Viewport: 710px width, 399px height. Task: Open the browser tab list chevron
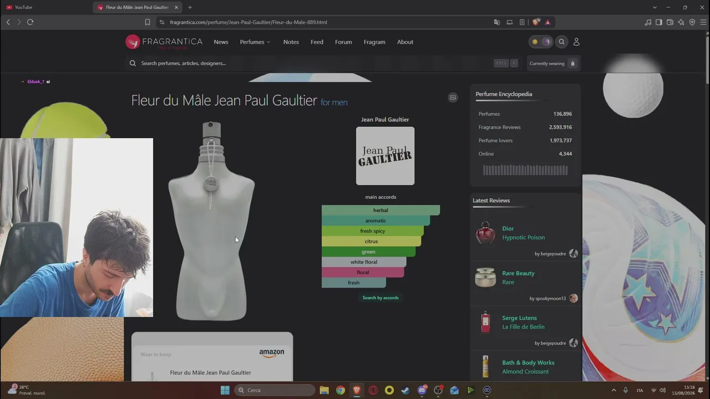655,7
